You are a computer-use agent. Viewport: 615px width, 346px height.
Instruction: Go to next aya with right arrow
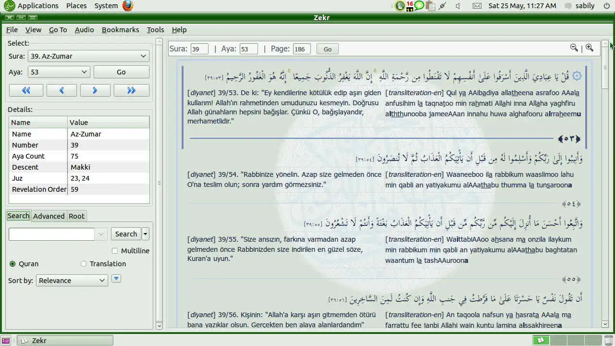(95, 90)
